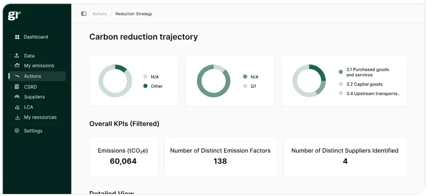The height and width of the screenshot is (196, 429).
Task: Click the Q1 legend color dot
Action: [x=245, y=86]
